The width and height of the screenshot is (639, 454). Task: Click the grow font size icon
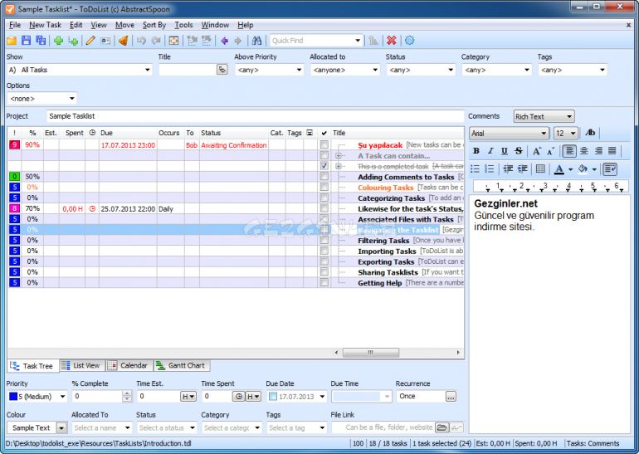click(x=537, y=151)
